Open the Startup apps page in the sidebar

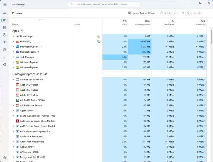[x=5, y=42]
